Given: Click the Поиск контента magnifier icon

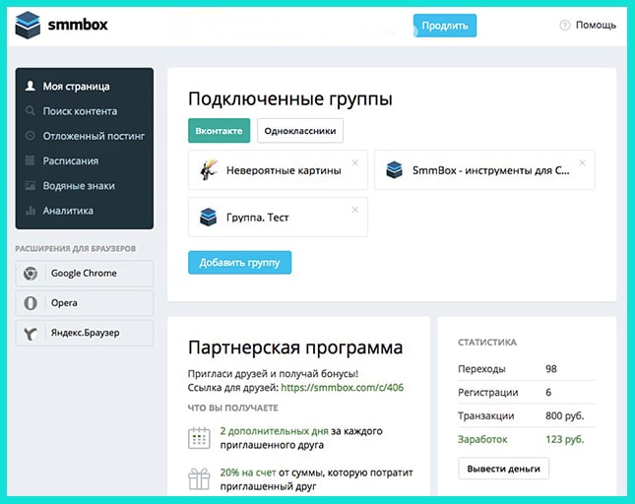Looking at the screenshot, I should tap(30, 110).
